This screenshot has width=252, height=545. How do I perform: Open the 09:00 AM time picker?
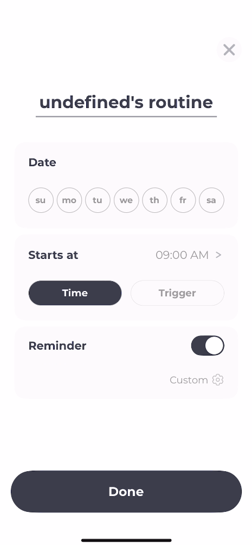click(x=182, y=255)
